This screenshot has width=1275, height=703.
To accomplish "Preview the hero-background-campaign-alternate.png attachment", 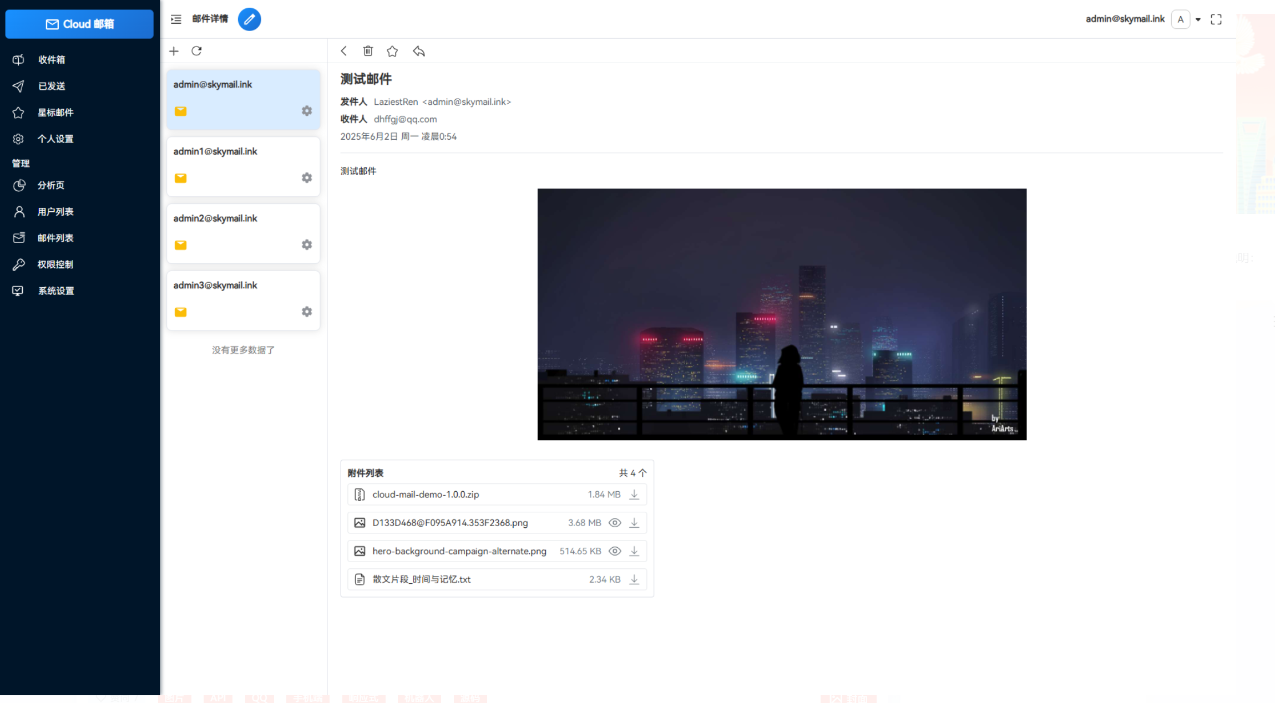I will (614, 551).
